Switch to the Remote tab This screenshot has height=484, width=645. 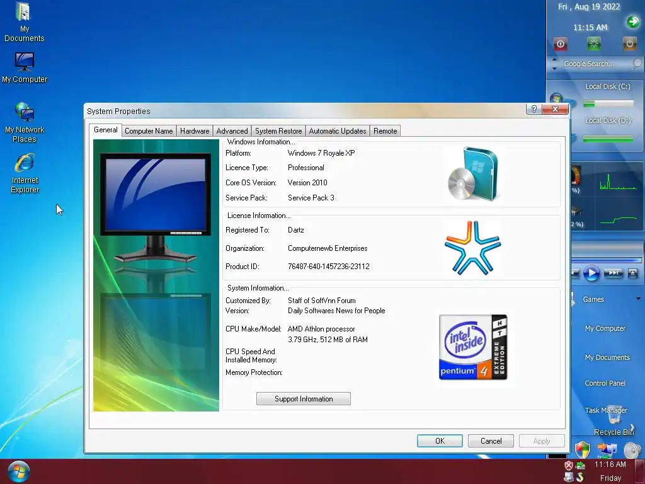pyautogui.click(x=385, y=131)
